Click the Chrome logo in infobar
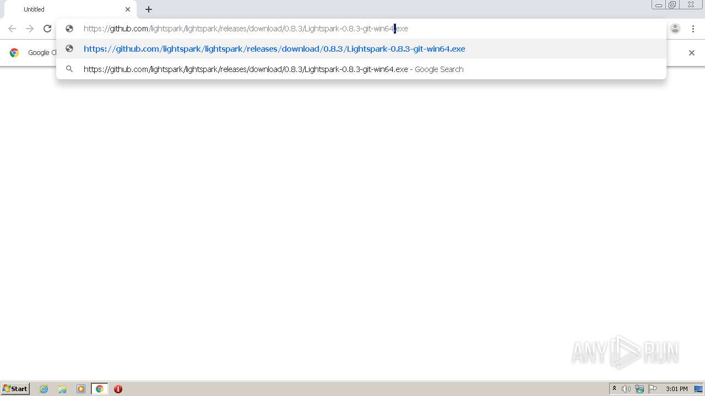The image size is (705, 396). pos(14,53)
